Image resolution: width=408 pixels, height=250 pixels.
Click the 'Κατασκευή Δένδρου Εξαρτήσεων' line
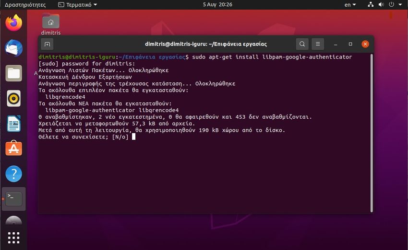pyautogui.click(x=85, y=77)
